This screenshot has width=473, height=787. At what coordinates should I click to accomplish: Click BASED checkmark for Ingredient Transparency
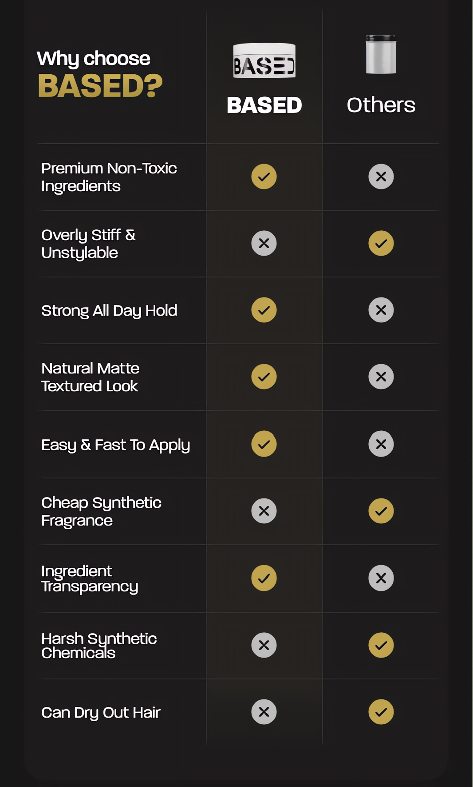point(264,578)
